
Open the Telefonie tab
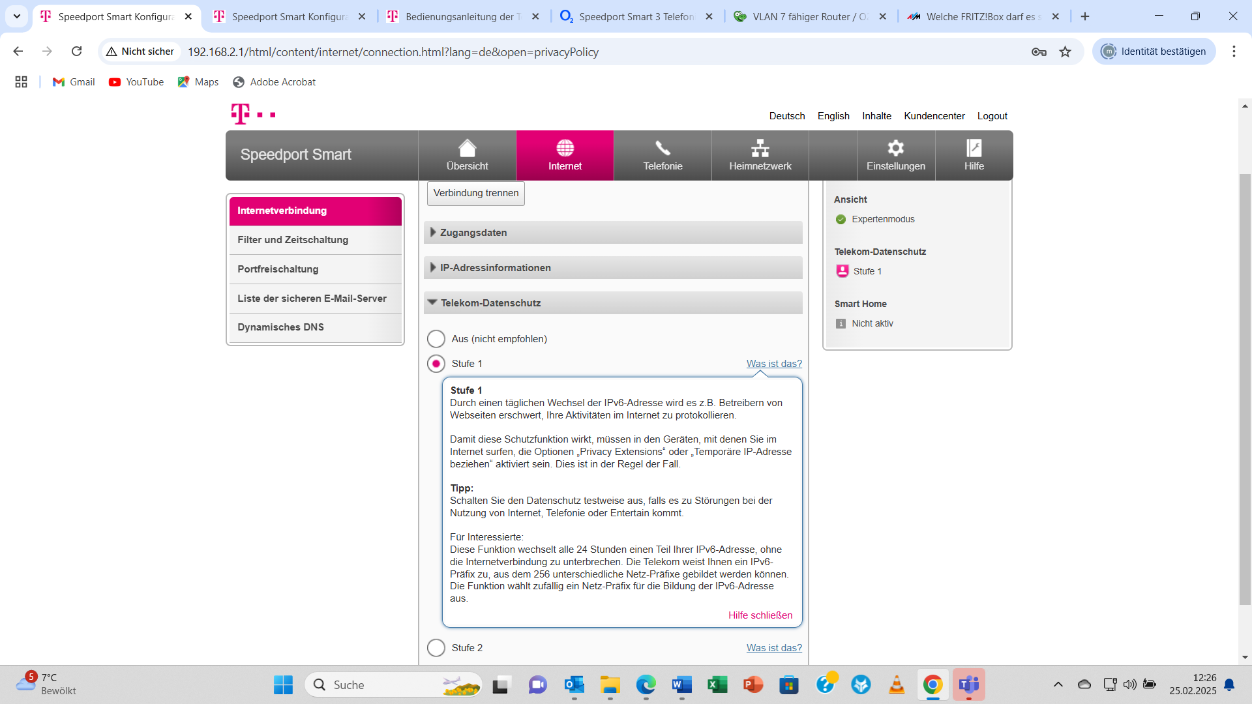[663, 155]
